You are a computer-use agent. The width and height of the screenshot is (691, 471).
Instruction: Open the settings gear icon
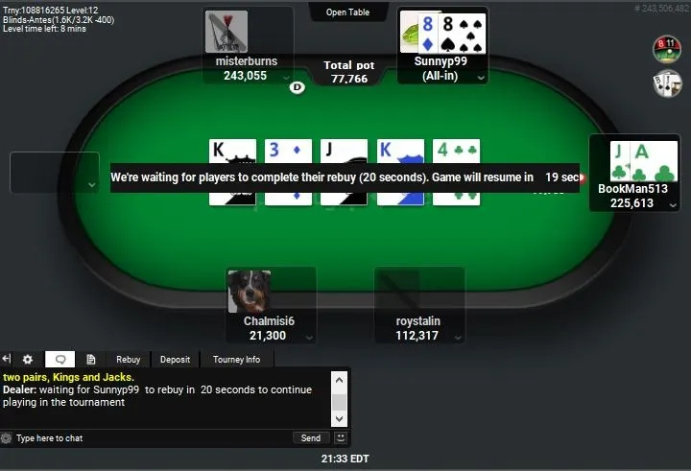coord(27,360)
